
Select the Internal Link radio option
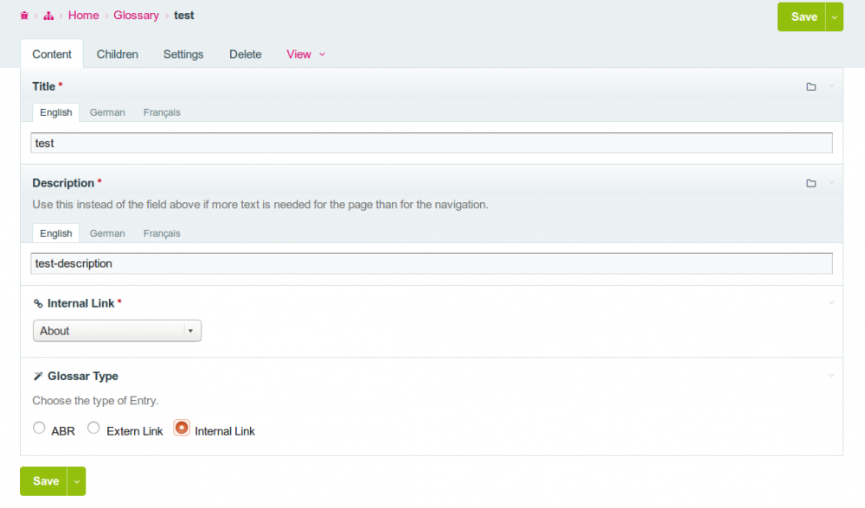182,428
